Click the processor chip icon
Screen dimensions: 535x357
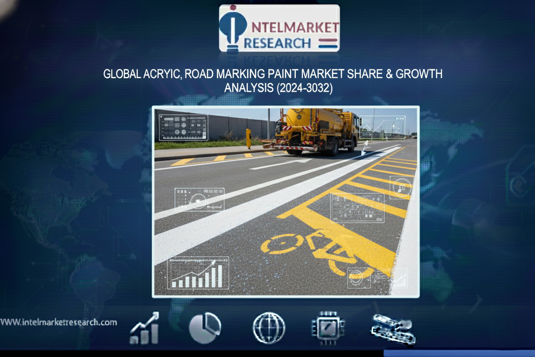pos(328,328)
